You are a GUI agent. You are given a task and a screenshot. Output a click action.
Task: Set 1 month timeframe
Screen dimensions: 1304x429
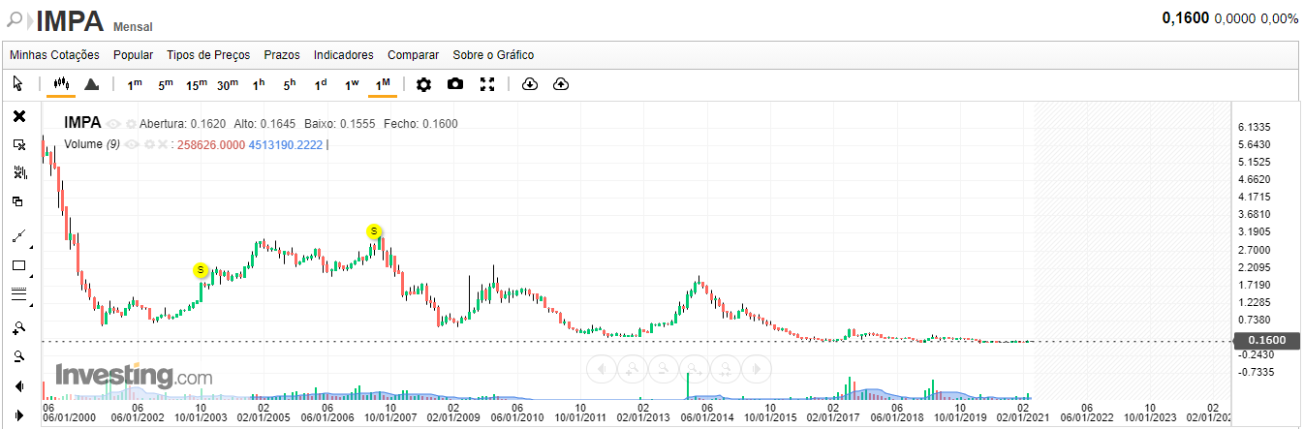383,84
